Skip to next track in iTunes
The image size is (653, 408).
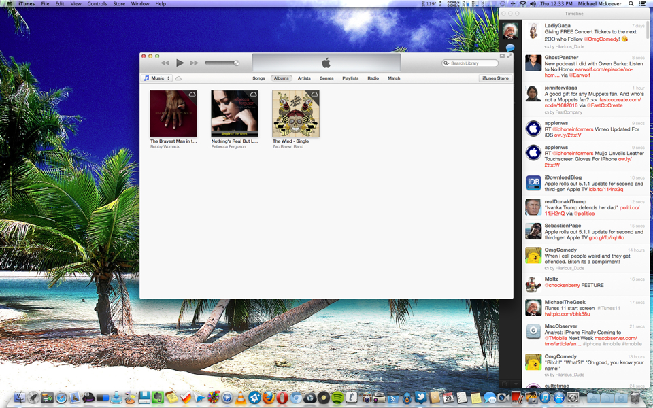point(194,63)
